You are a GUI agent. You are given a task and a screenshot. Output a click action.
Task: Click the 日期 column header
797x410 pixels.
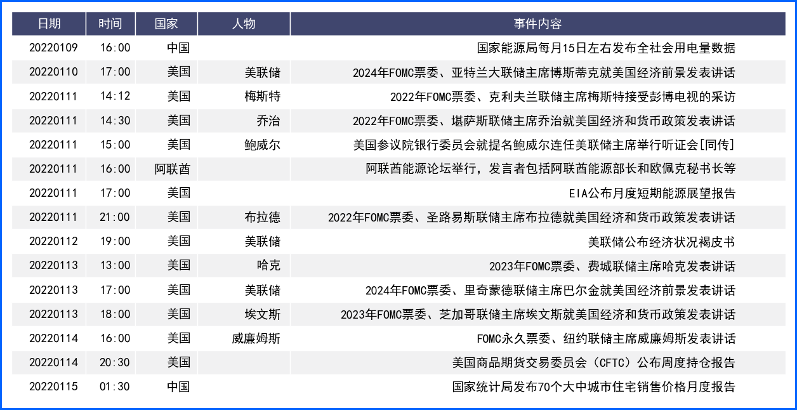[49, 23]
